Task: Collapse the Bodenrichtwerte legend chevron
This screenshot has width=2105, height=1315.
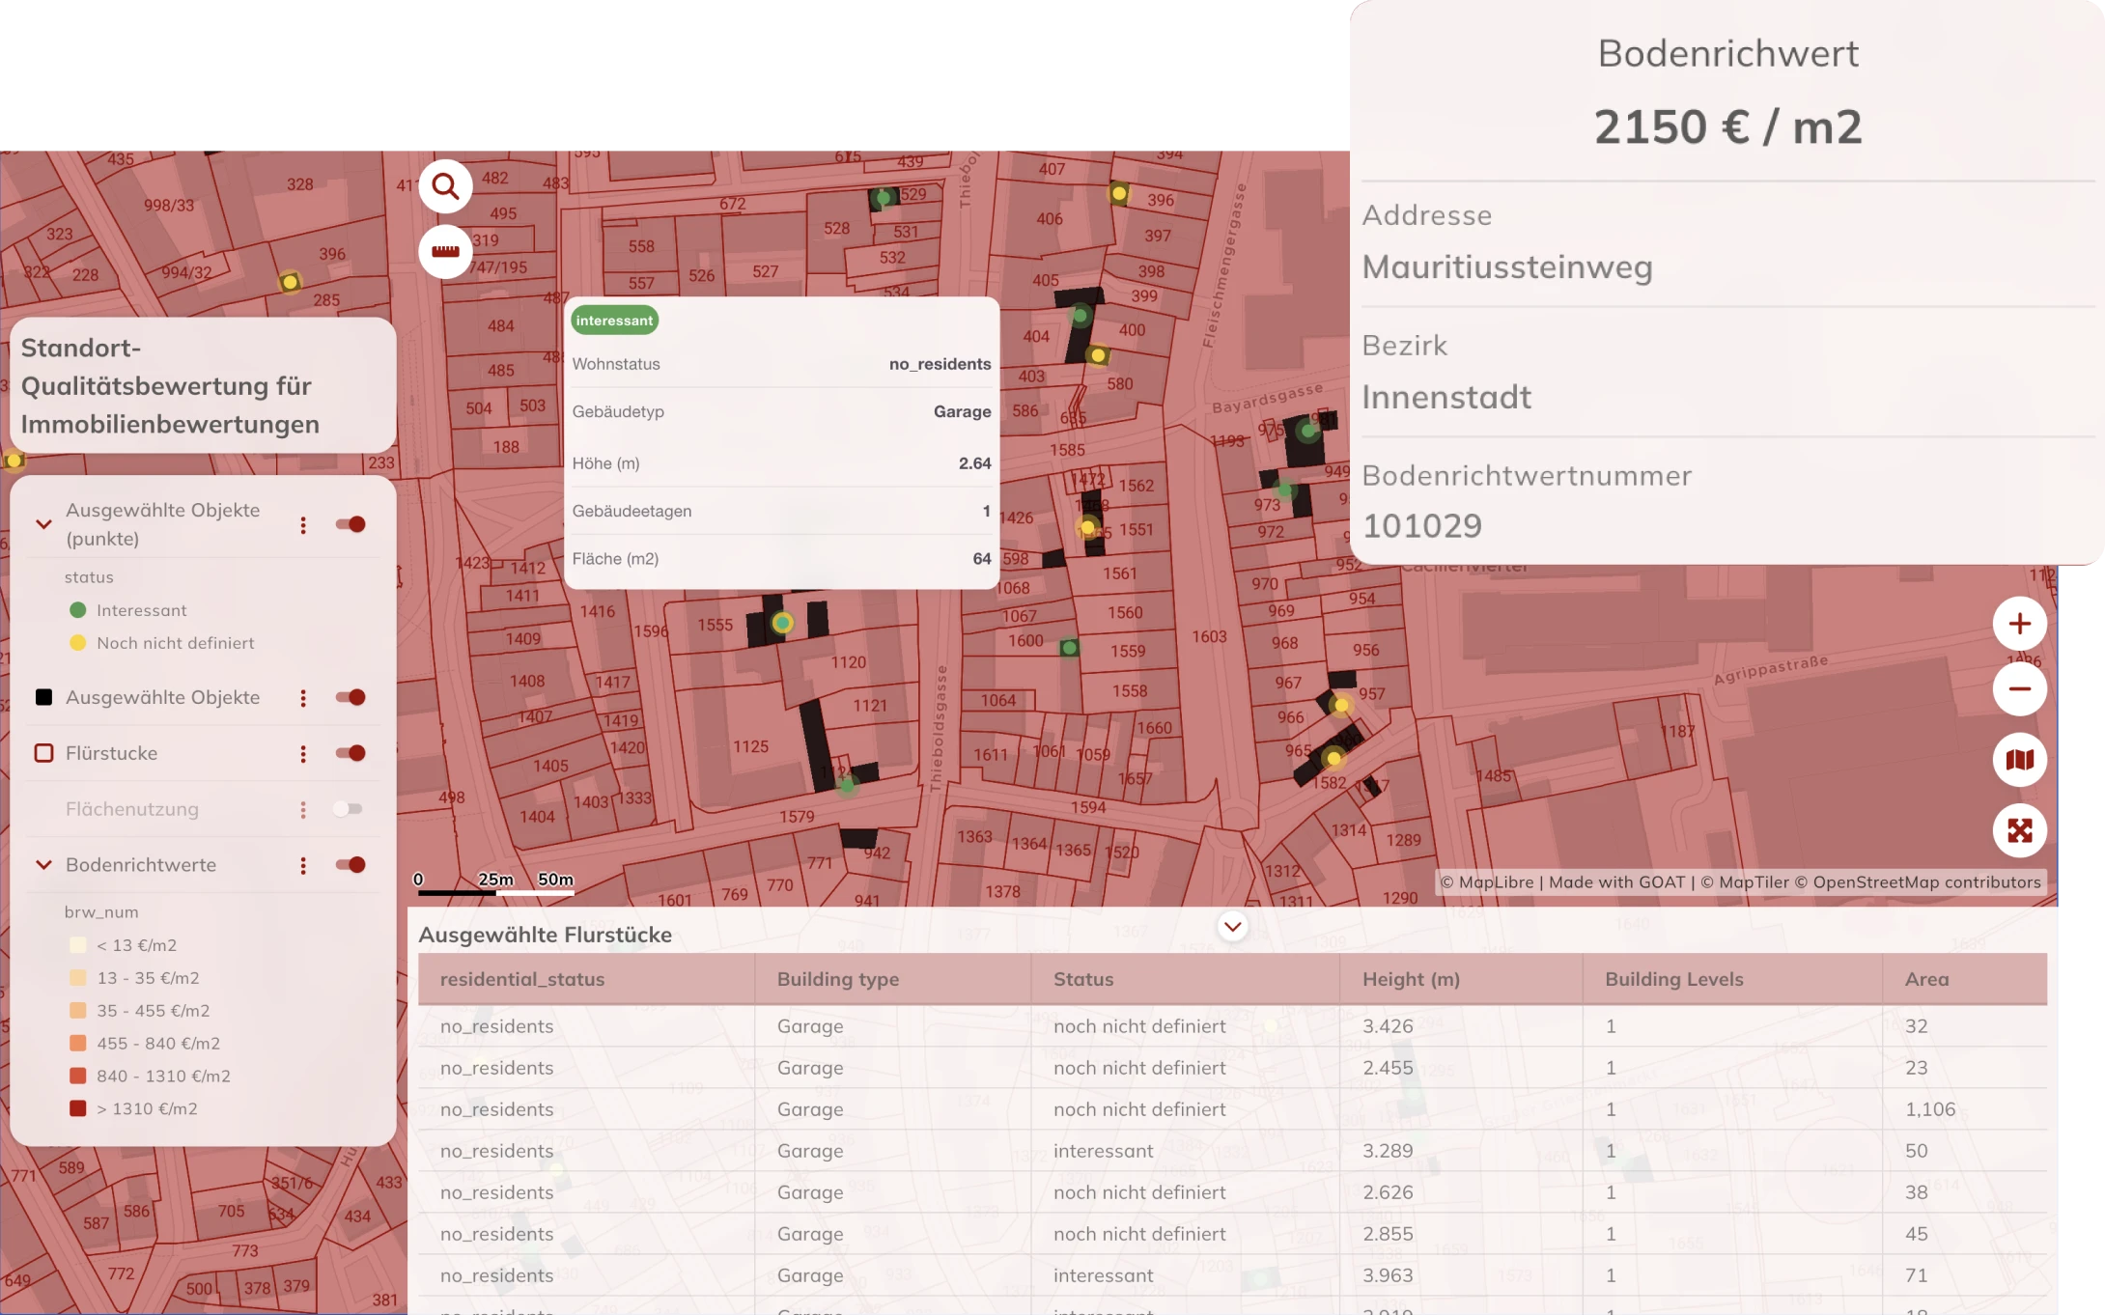Action: [43, 865]
